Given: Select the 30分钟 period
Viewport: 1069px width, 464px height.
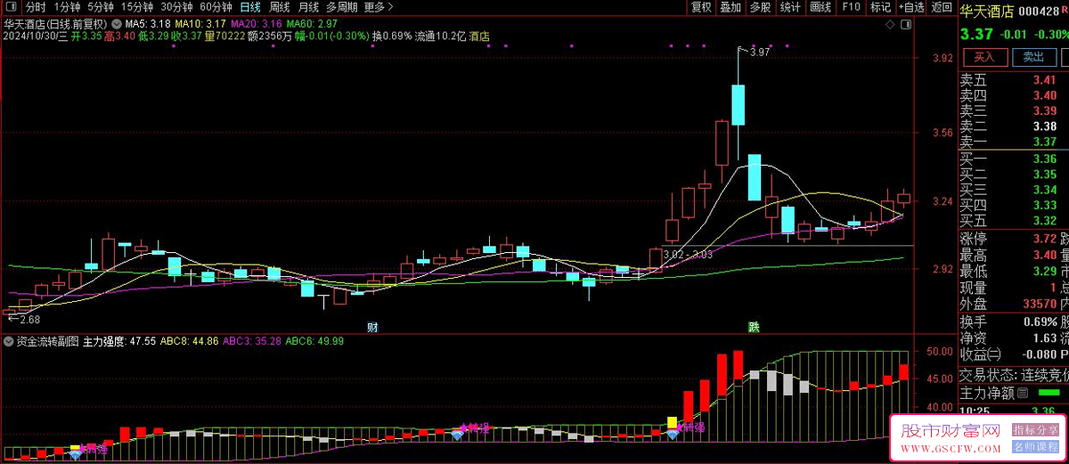Looking at the screenshot, I should pyautogui.click(x=176, y=6).
